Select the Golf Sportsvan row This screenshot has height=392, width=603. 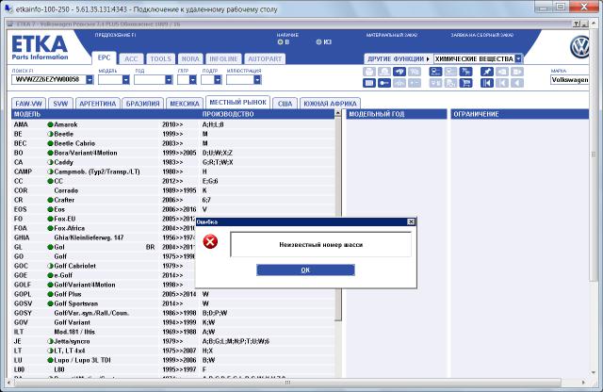tap(173, 303)
